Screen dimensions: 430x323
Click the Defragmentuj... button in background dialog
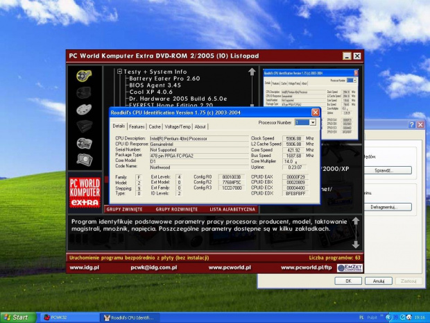[388, 207]
